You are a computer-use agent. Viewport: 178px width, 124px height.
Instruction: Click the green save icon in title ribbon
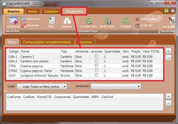click(x=166, y=11)
